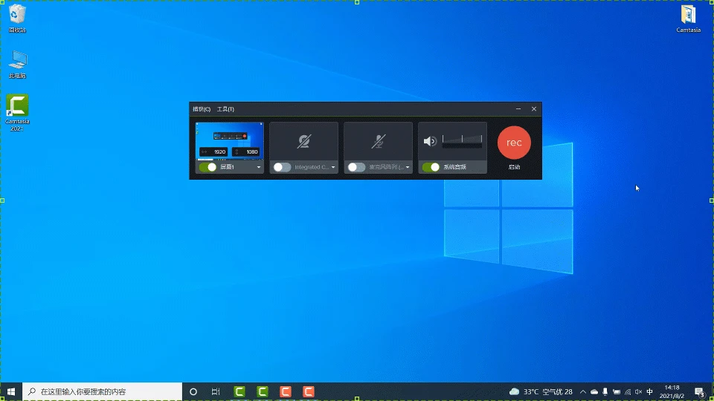
Task: Open the clock showing 14:18
Action: coord(672,391)
